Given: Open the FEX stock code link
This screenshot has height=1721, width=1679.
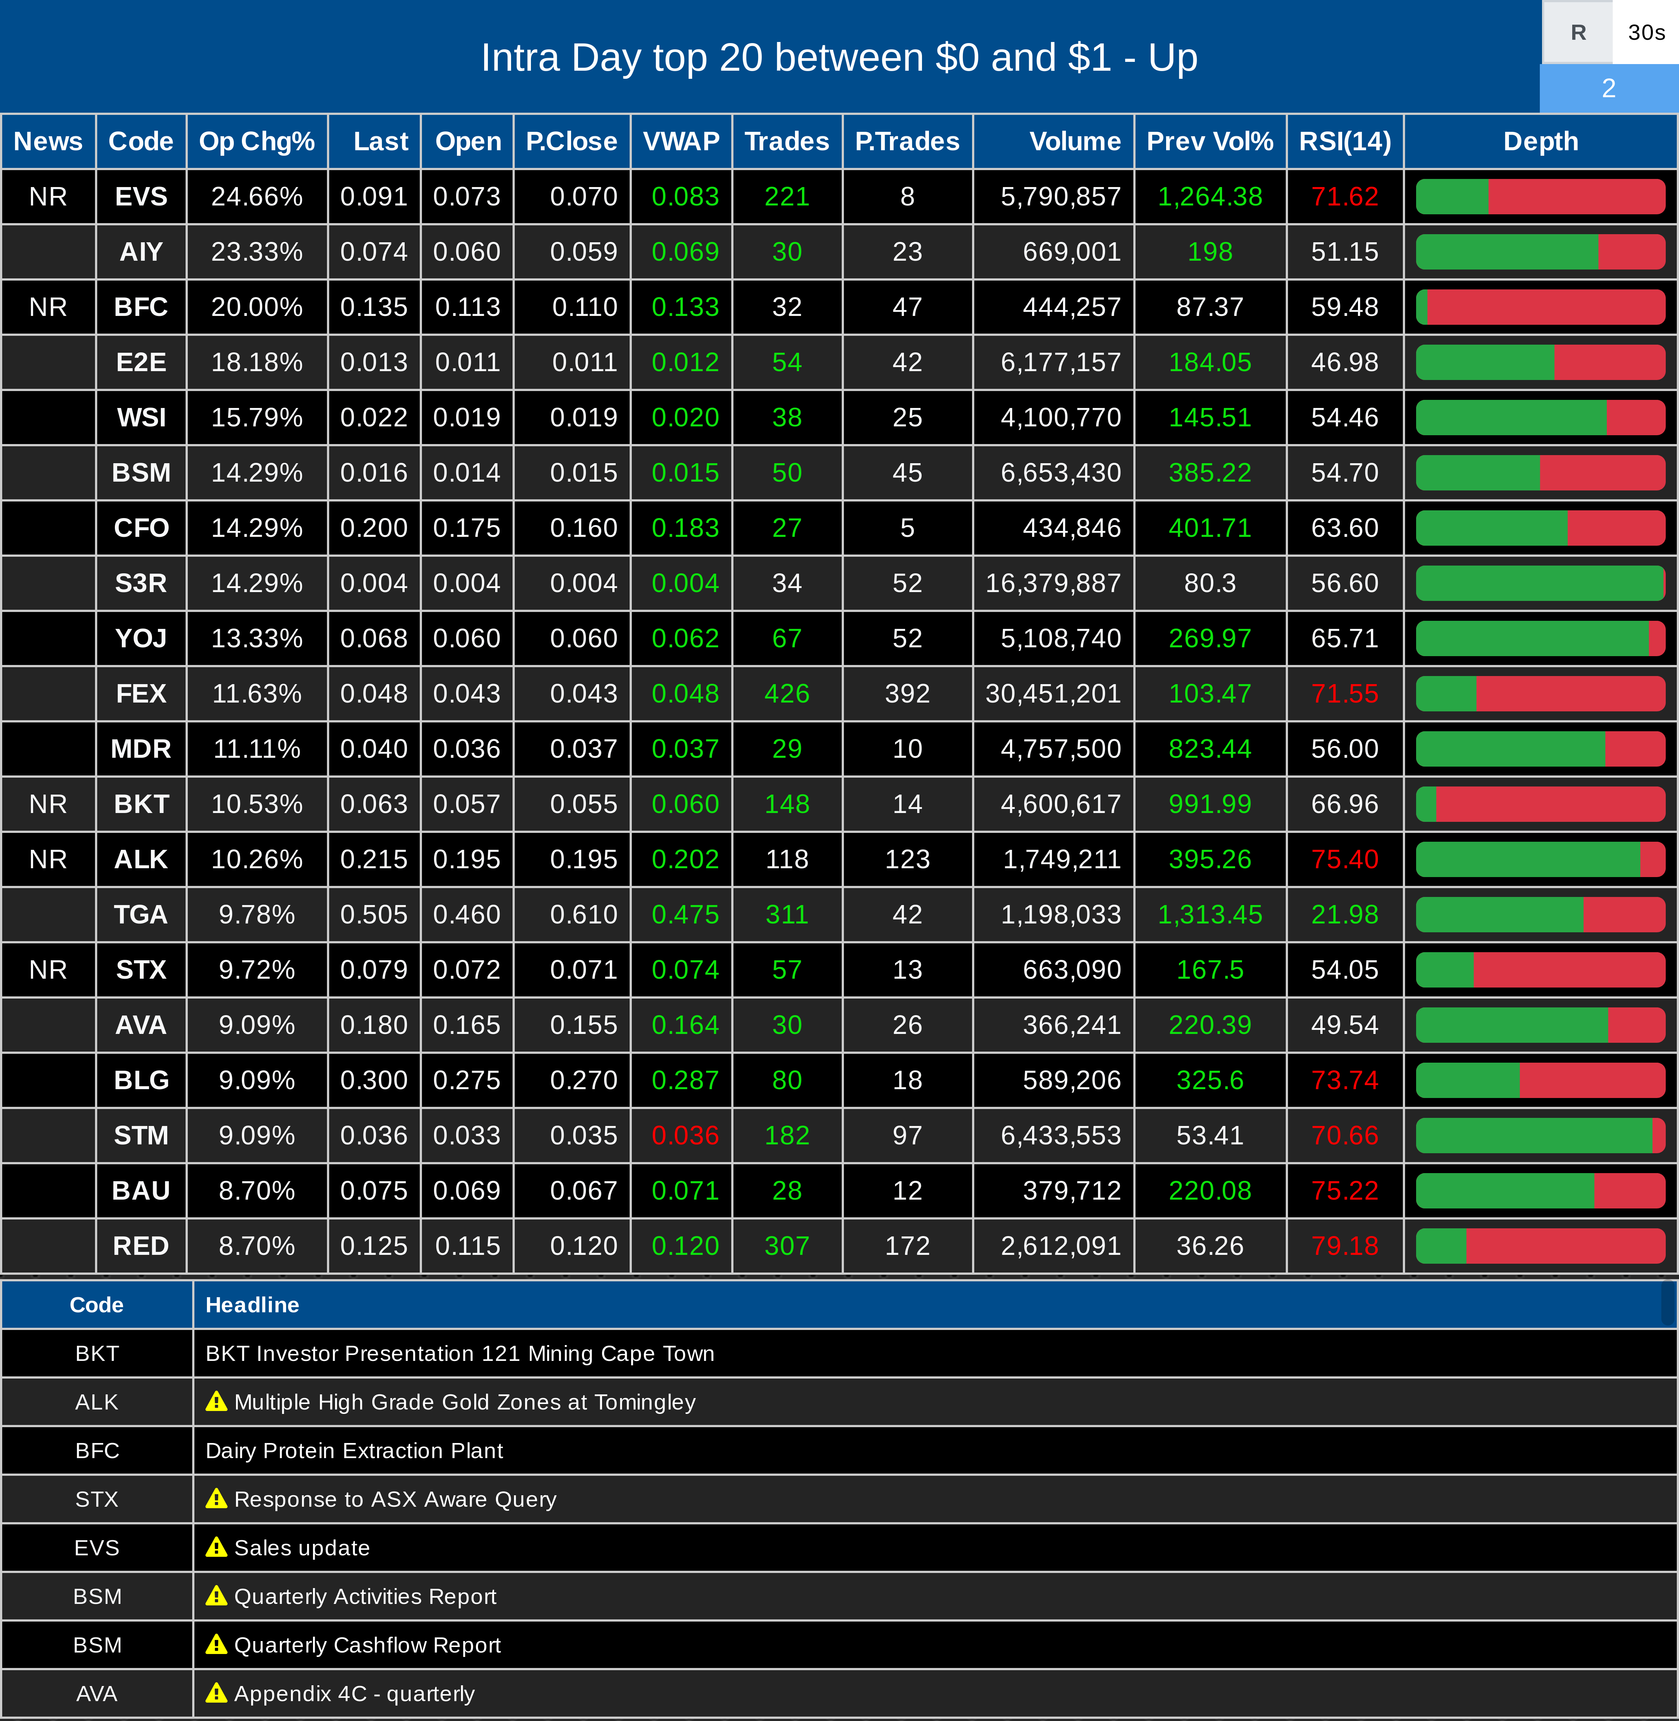Looking at the screenshot, I should (x=141, y=694).
